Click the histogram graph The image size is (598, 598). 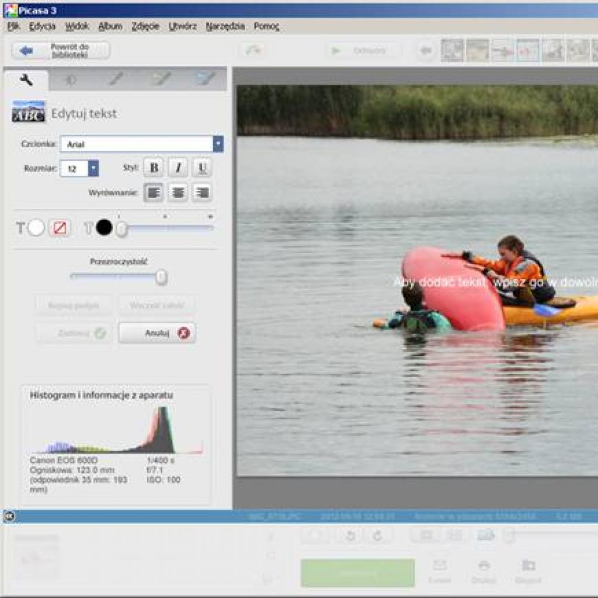tap(116, 430)
